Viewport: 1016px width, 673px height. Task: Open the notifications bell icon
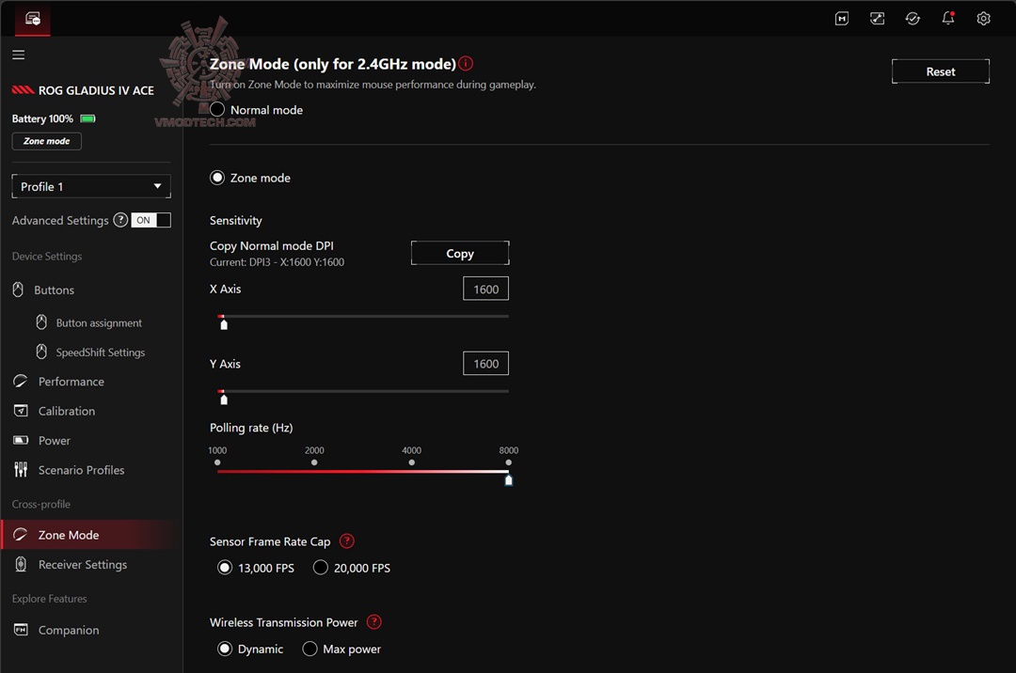pyautogui.click(x=948, y=18)
